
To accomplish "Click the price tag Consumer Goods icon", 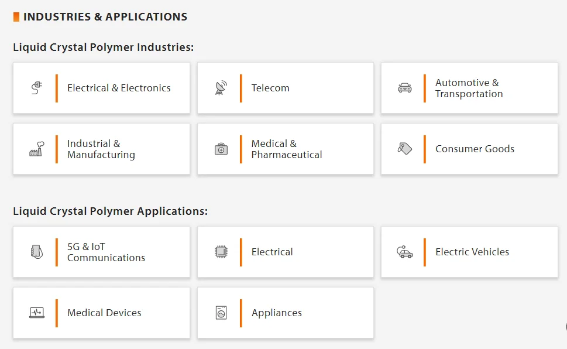I will [404, 149].
